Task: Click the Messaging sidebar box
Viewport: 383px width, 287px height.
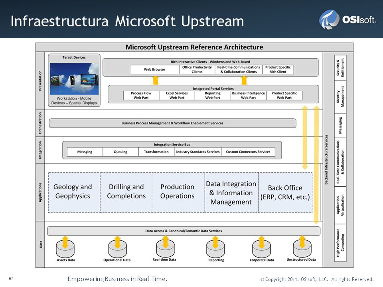Action: (x=340, y=126)
